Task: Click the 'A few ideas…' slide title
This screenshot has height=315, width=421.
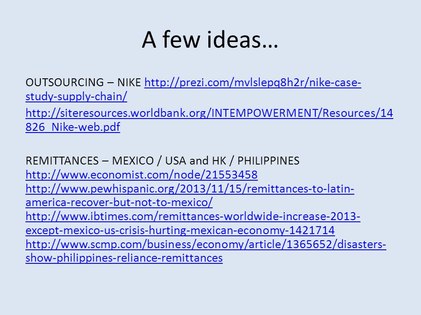Action: click(x=210, y=40)
